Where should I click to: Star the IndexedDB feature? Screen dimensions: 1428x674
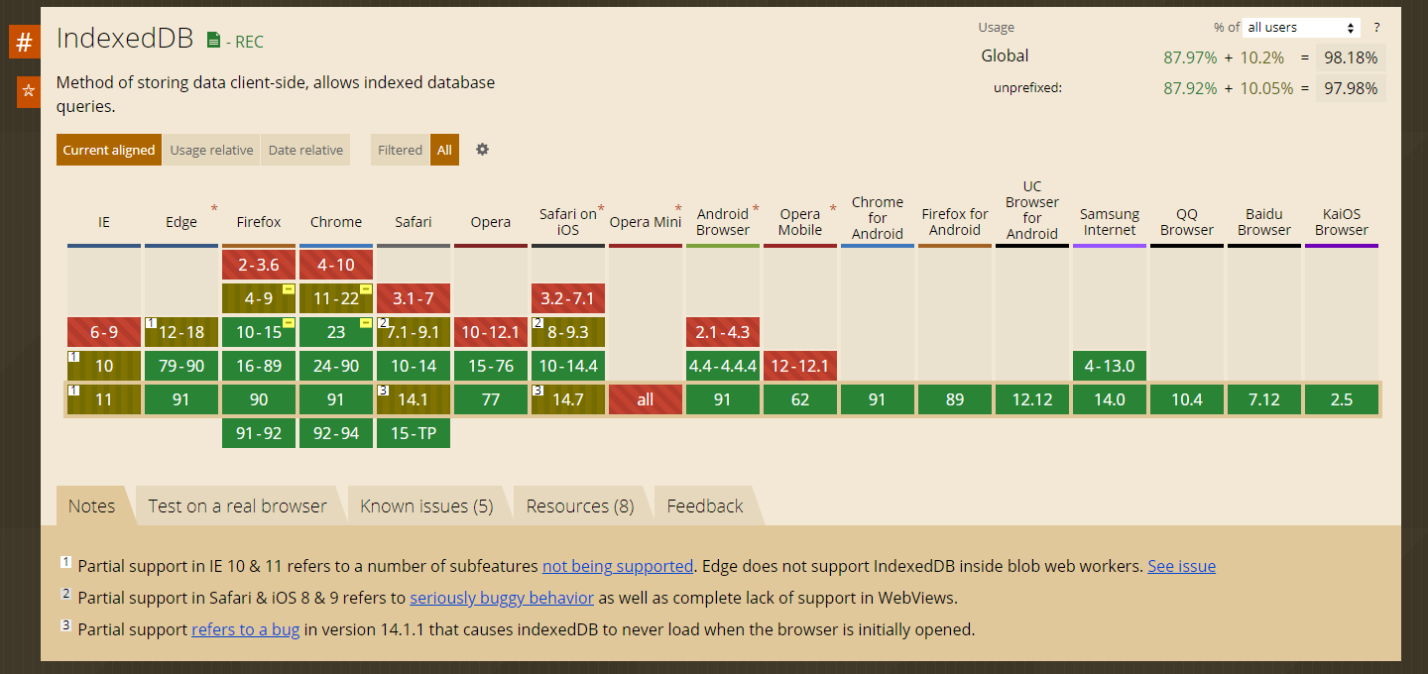[x=29, y=91]
